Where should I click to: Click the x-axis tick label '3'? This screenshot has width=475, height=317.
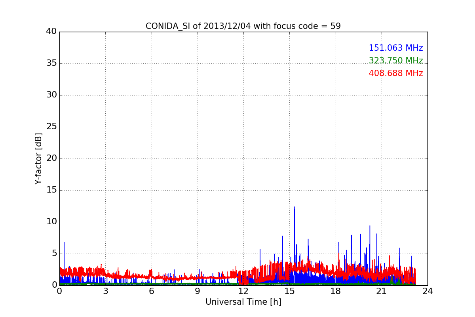(x=105, y=291)
